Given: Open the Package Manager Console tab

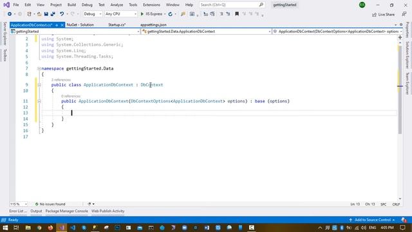Looking at the screenshot, I should tap(66, 211).
